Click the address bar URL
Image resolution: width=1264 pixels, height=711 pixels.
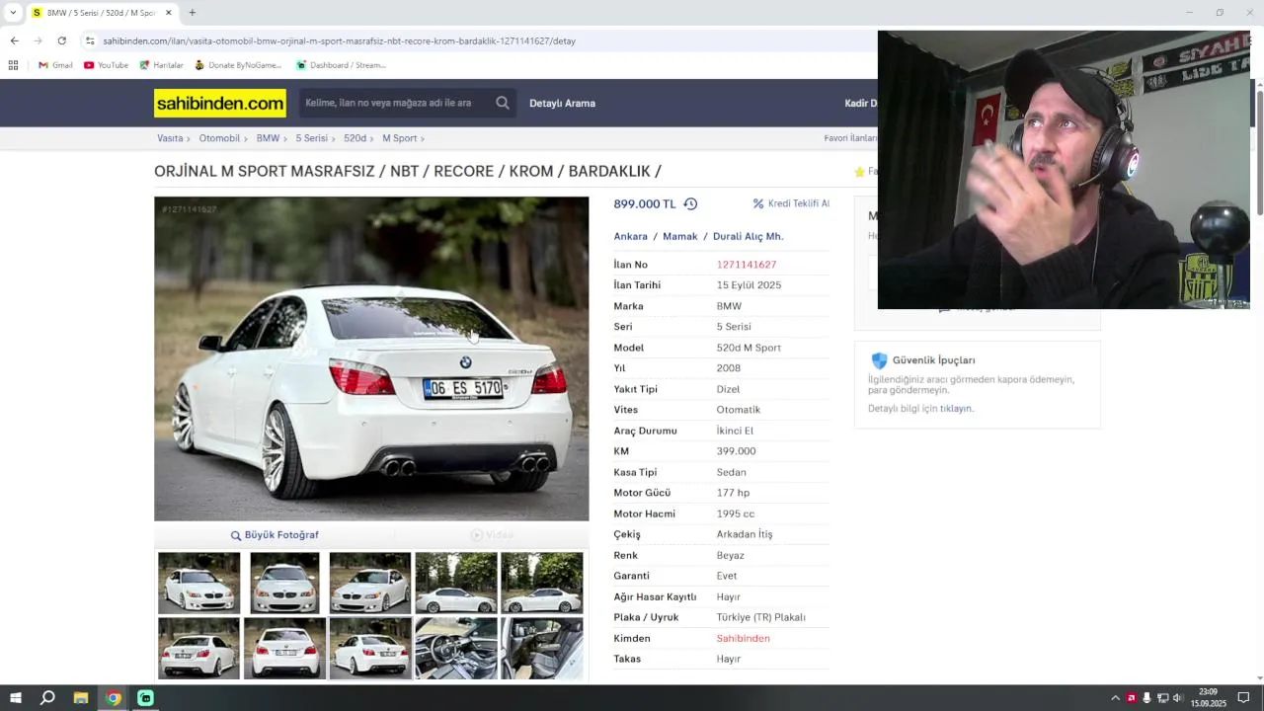[339, 40]
